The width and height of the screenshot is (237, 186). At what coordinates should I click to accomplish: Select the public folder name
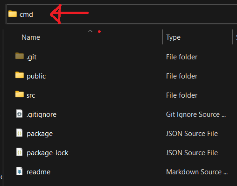[x=36, y=76]
